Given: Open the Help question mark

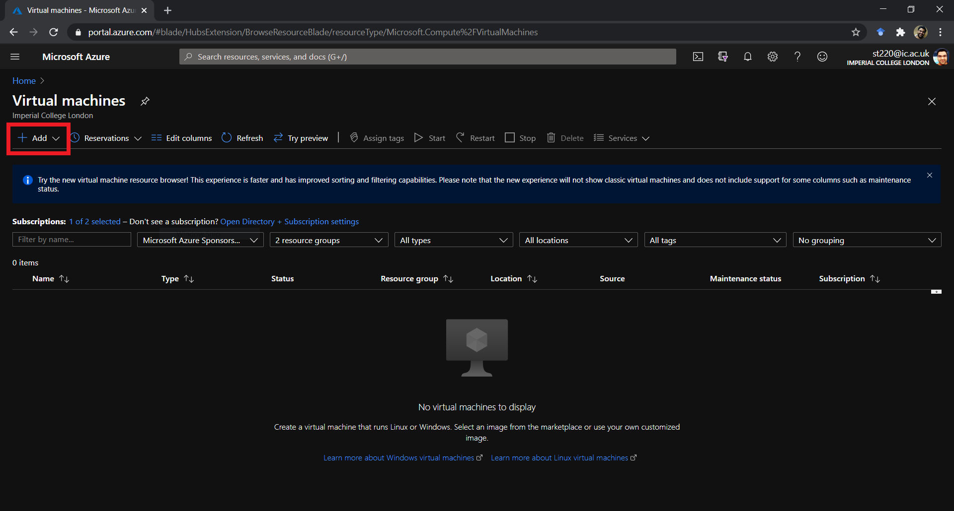Looking at the screenshot, I should tap(797, 57).
